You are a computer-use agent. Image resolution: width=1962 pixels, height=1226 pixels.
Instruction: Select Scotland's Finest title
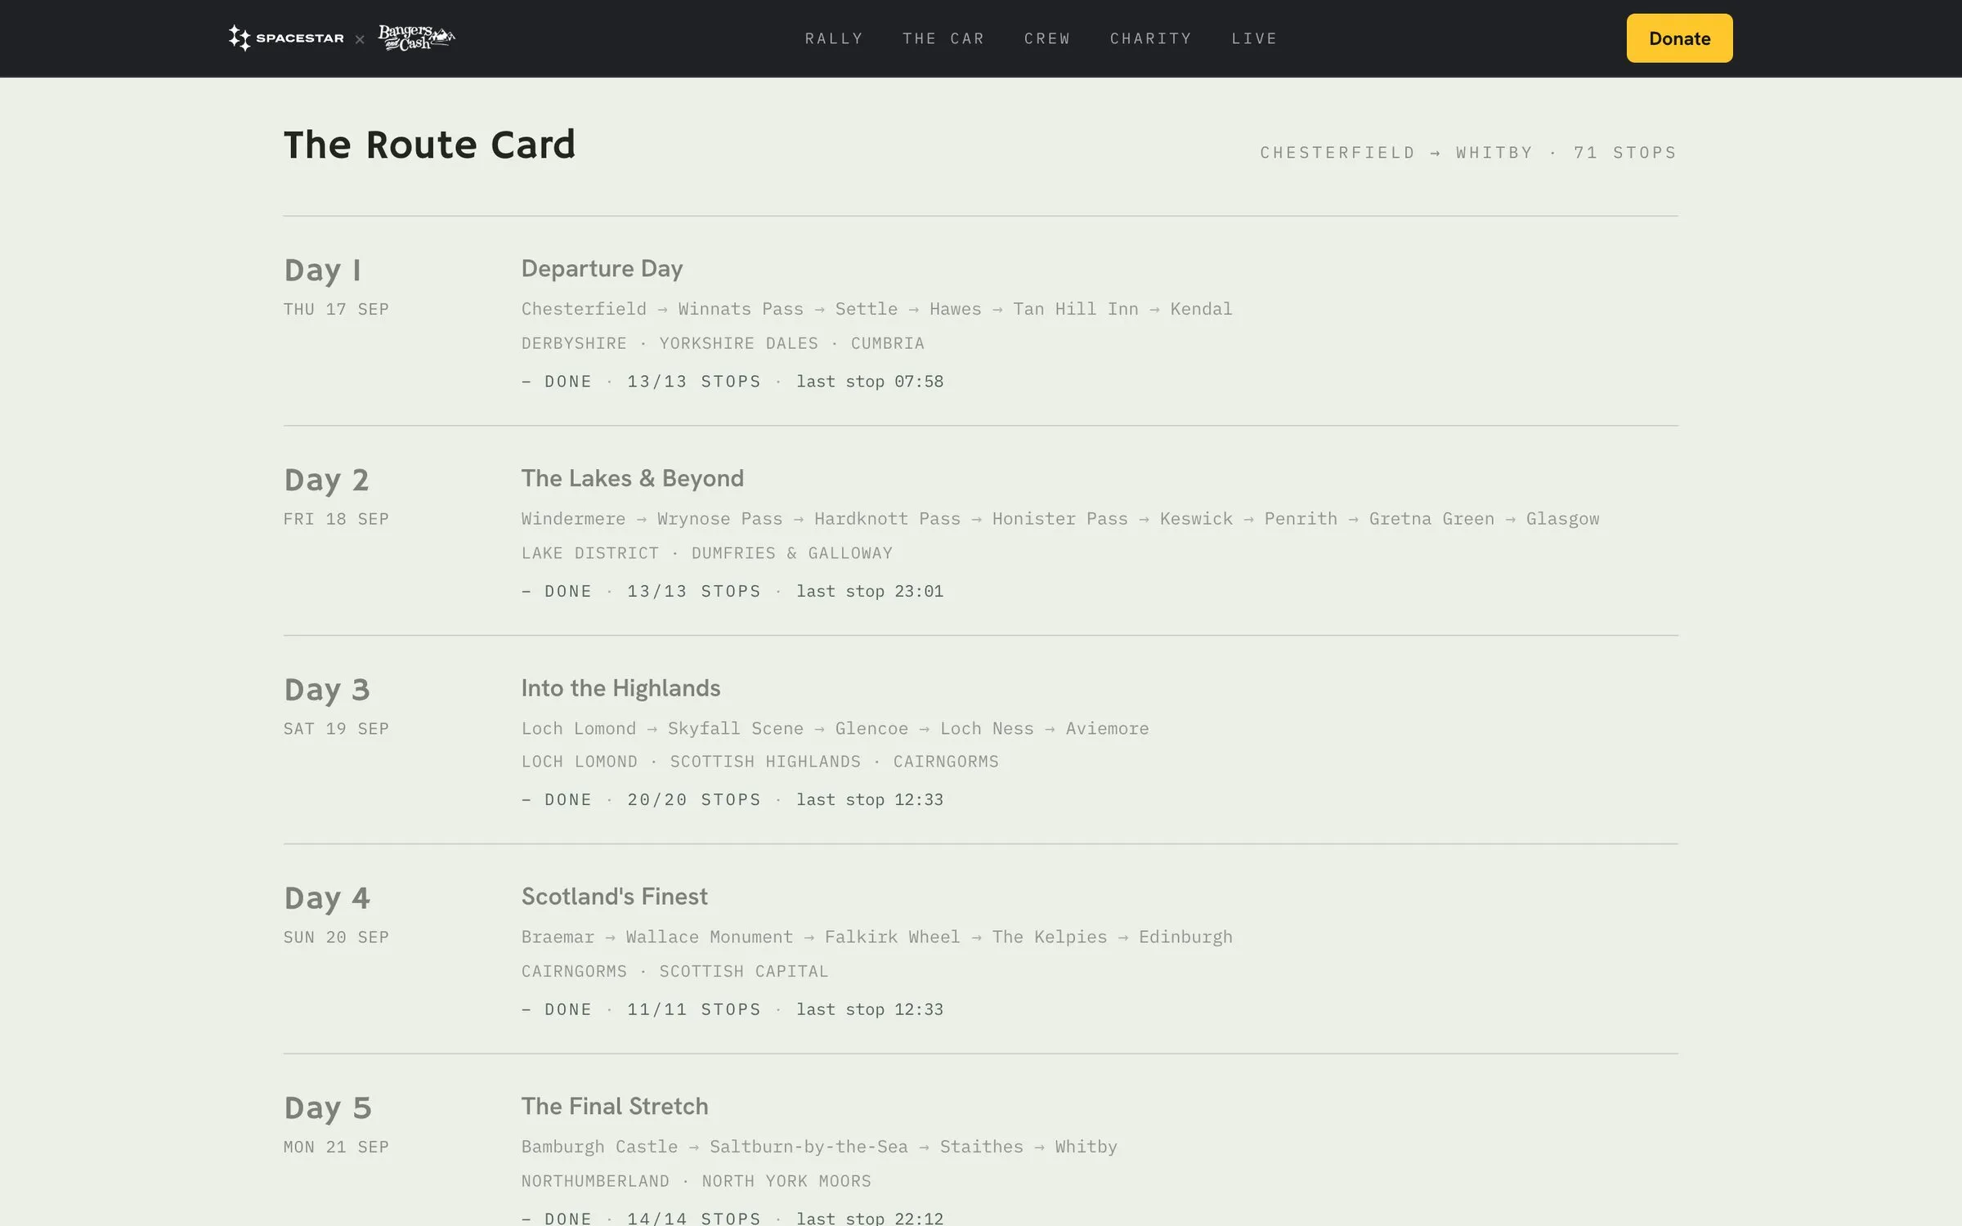(615, 897)
